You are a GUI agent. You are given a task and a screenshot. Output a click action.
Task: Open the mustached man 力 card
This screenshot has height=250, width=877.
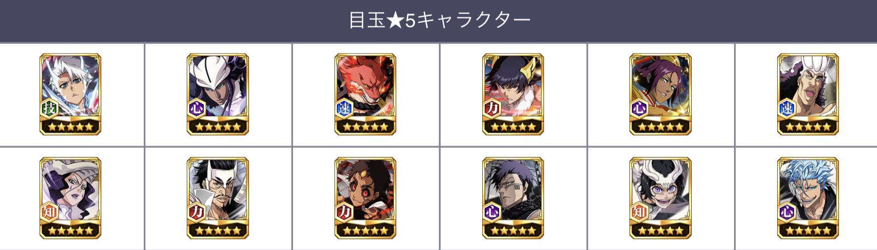(217, 198)
